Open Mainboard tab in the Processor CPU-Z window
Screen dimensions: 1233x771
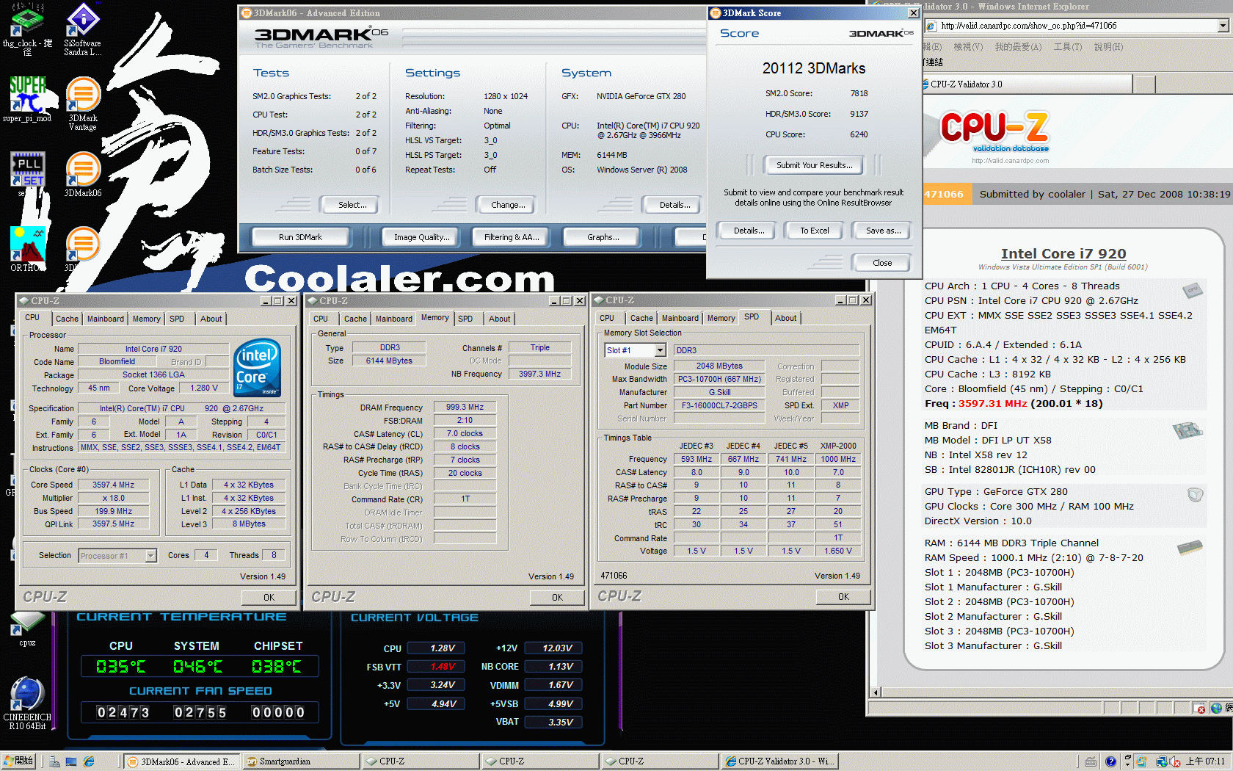(x=106, y=319)
